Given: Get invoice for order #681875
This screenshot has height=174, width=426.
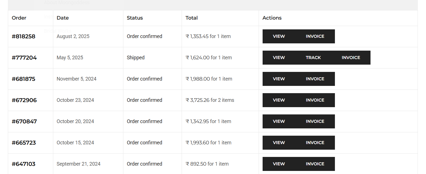Looking at the screenshot, I should 315,79.
